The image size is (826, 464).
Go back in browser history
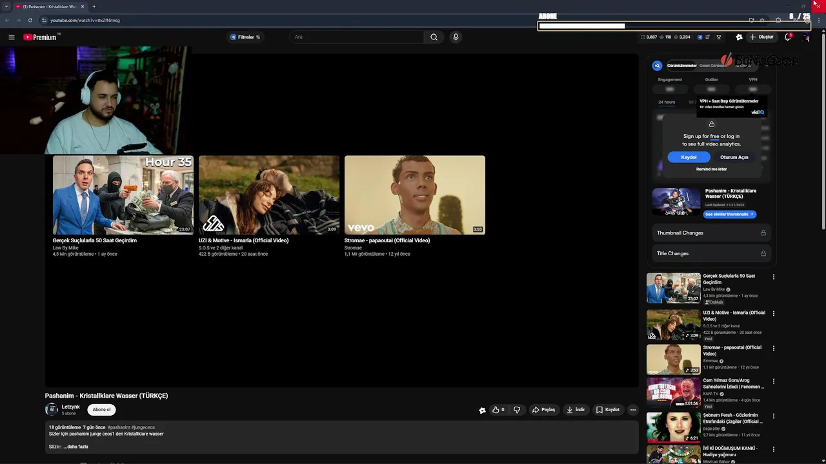click(x=8, y=20)
